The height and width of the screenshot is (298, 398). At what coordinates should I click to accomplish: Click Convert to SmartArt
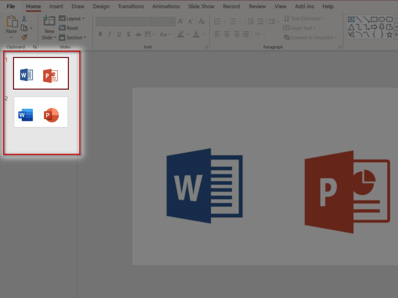click(310, 37)
